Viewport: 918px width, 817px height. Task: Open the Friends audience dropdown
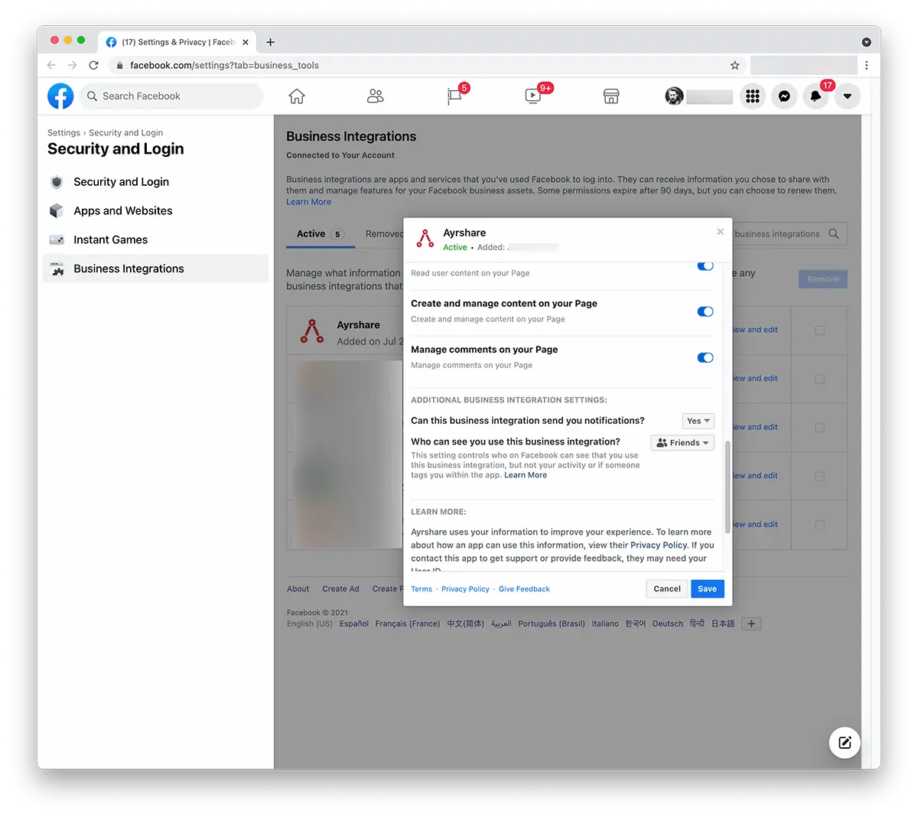pyautogui.click(x=682, y=443)
